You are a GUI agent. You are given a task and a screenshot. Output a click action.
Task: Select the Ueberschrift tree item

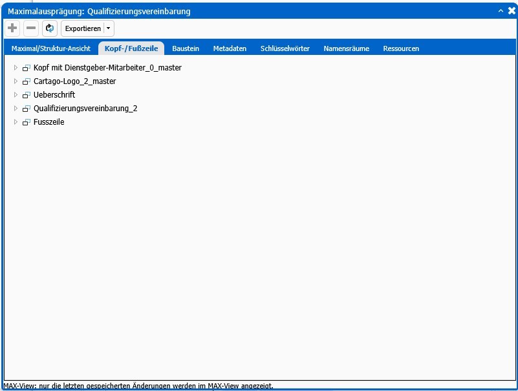(54, 95)
